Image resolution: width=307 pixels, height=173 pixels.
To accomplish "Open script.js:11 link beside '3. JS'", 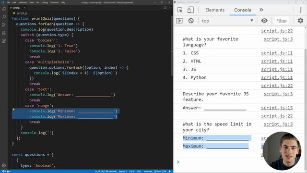I will coord(277,69).
